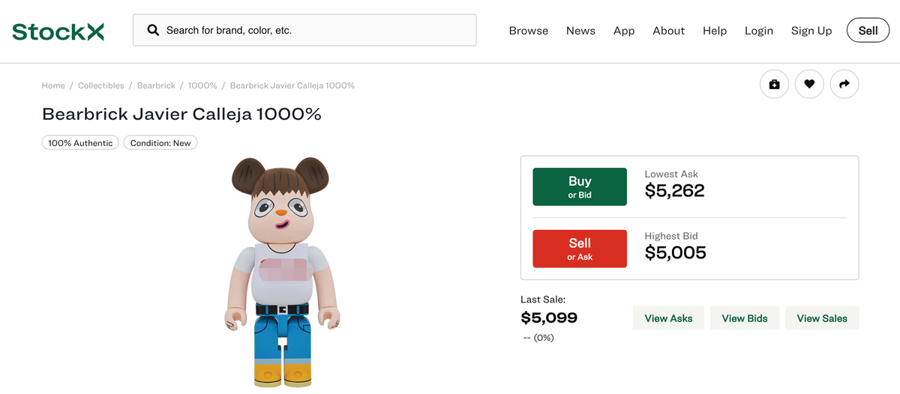Click the Bearbrick product image
Image resolution: width=900 pixels, height=394 pixels.
pos(283,272)
